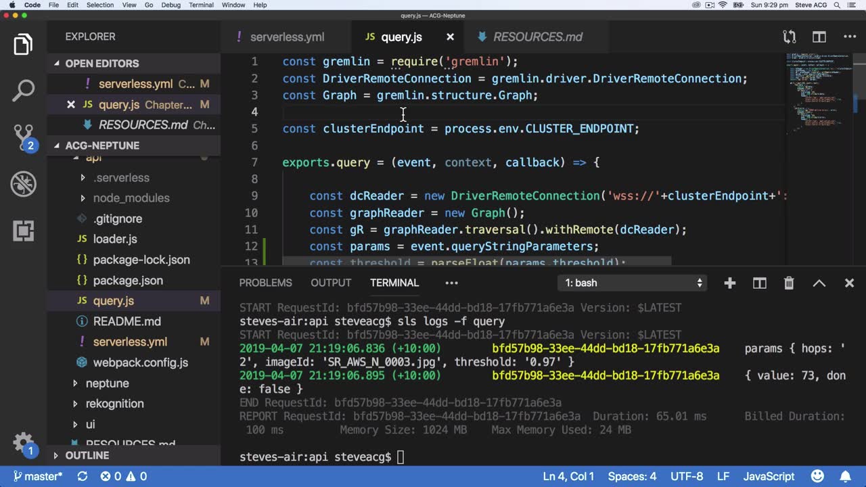Image resolution: width=866 pixels, height=487 pixels.
Task: Add a new terminal with plus icon
Action: click(729, 283)
